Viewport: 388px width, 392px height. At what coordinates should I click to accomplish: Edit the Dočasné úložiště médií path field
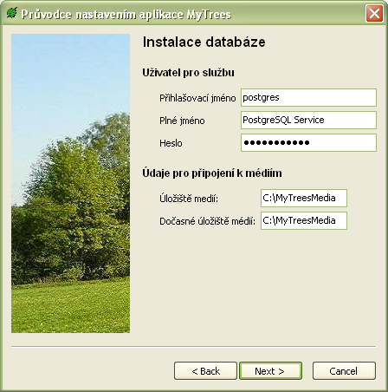click(304, 220)
